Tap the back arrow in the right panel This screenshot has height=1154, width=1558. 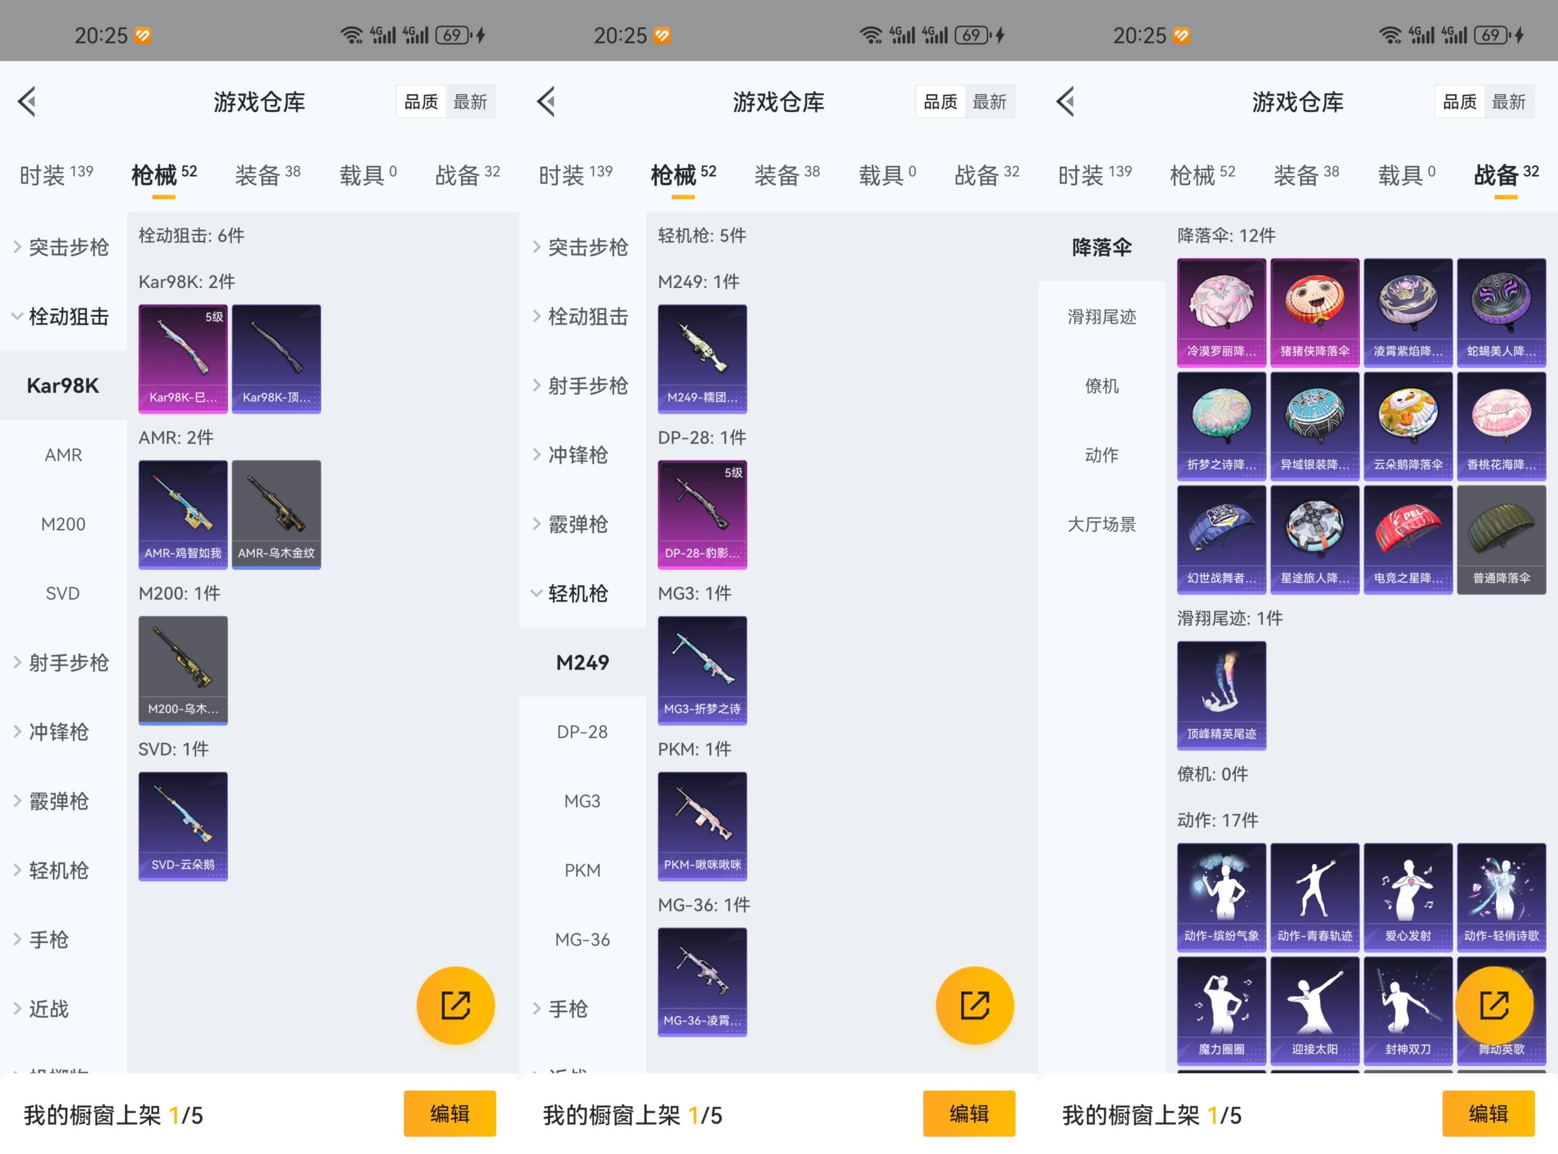(x=1065, y=102)
